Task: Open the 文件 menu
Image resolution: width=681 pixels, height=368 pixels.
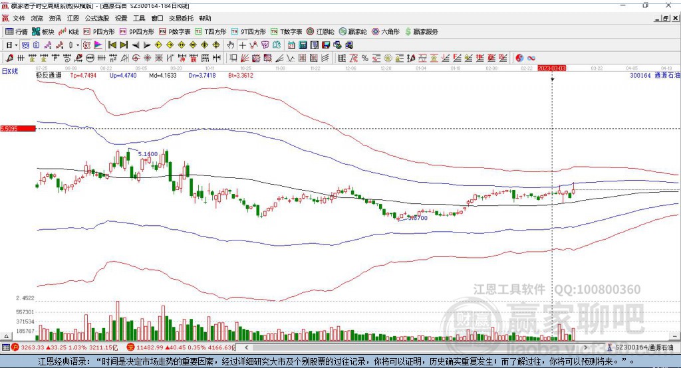Action: 19,18
